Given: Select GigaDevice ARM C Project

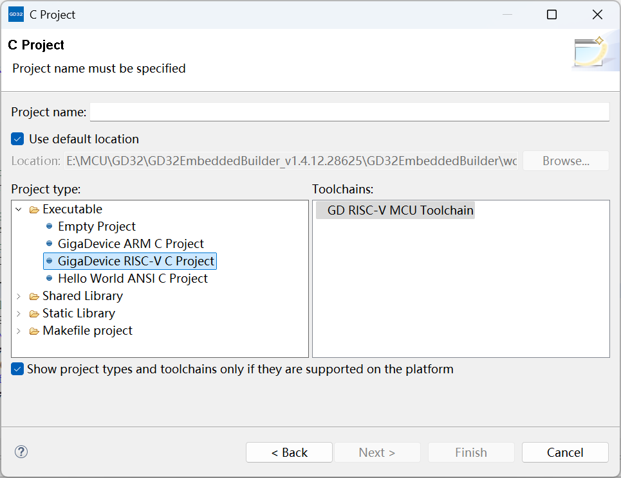Looking at the screenshot, I should [x=131, y=243].
